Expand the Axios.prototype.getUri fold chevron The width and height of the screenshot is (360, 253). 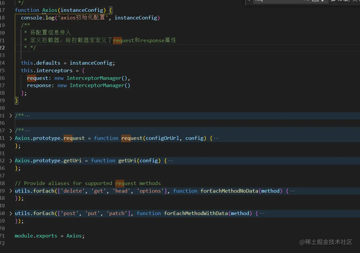point(11,161)
